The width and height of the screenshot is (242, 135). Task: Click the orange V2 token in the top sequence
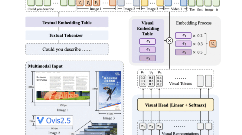[x=88, y=3]
